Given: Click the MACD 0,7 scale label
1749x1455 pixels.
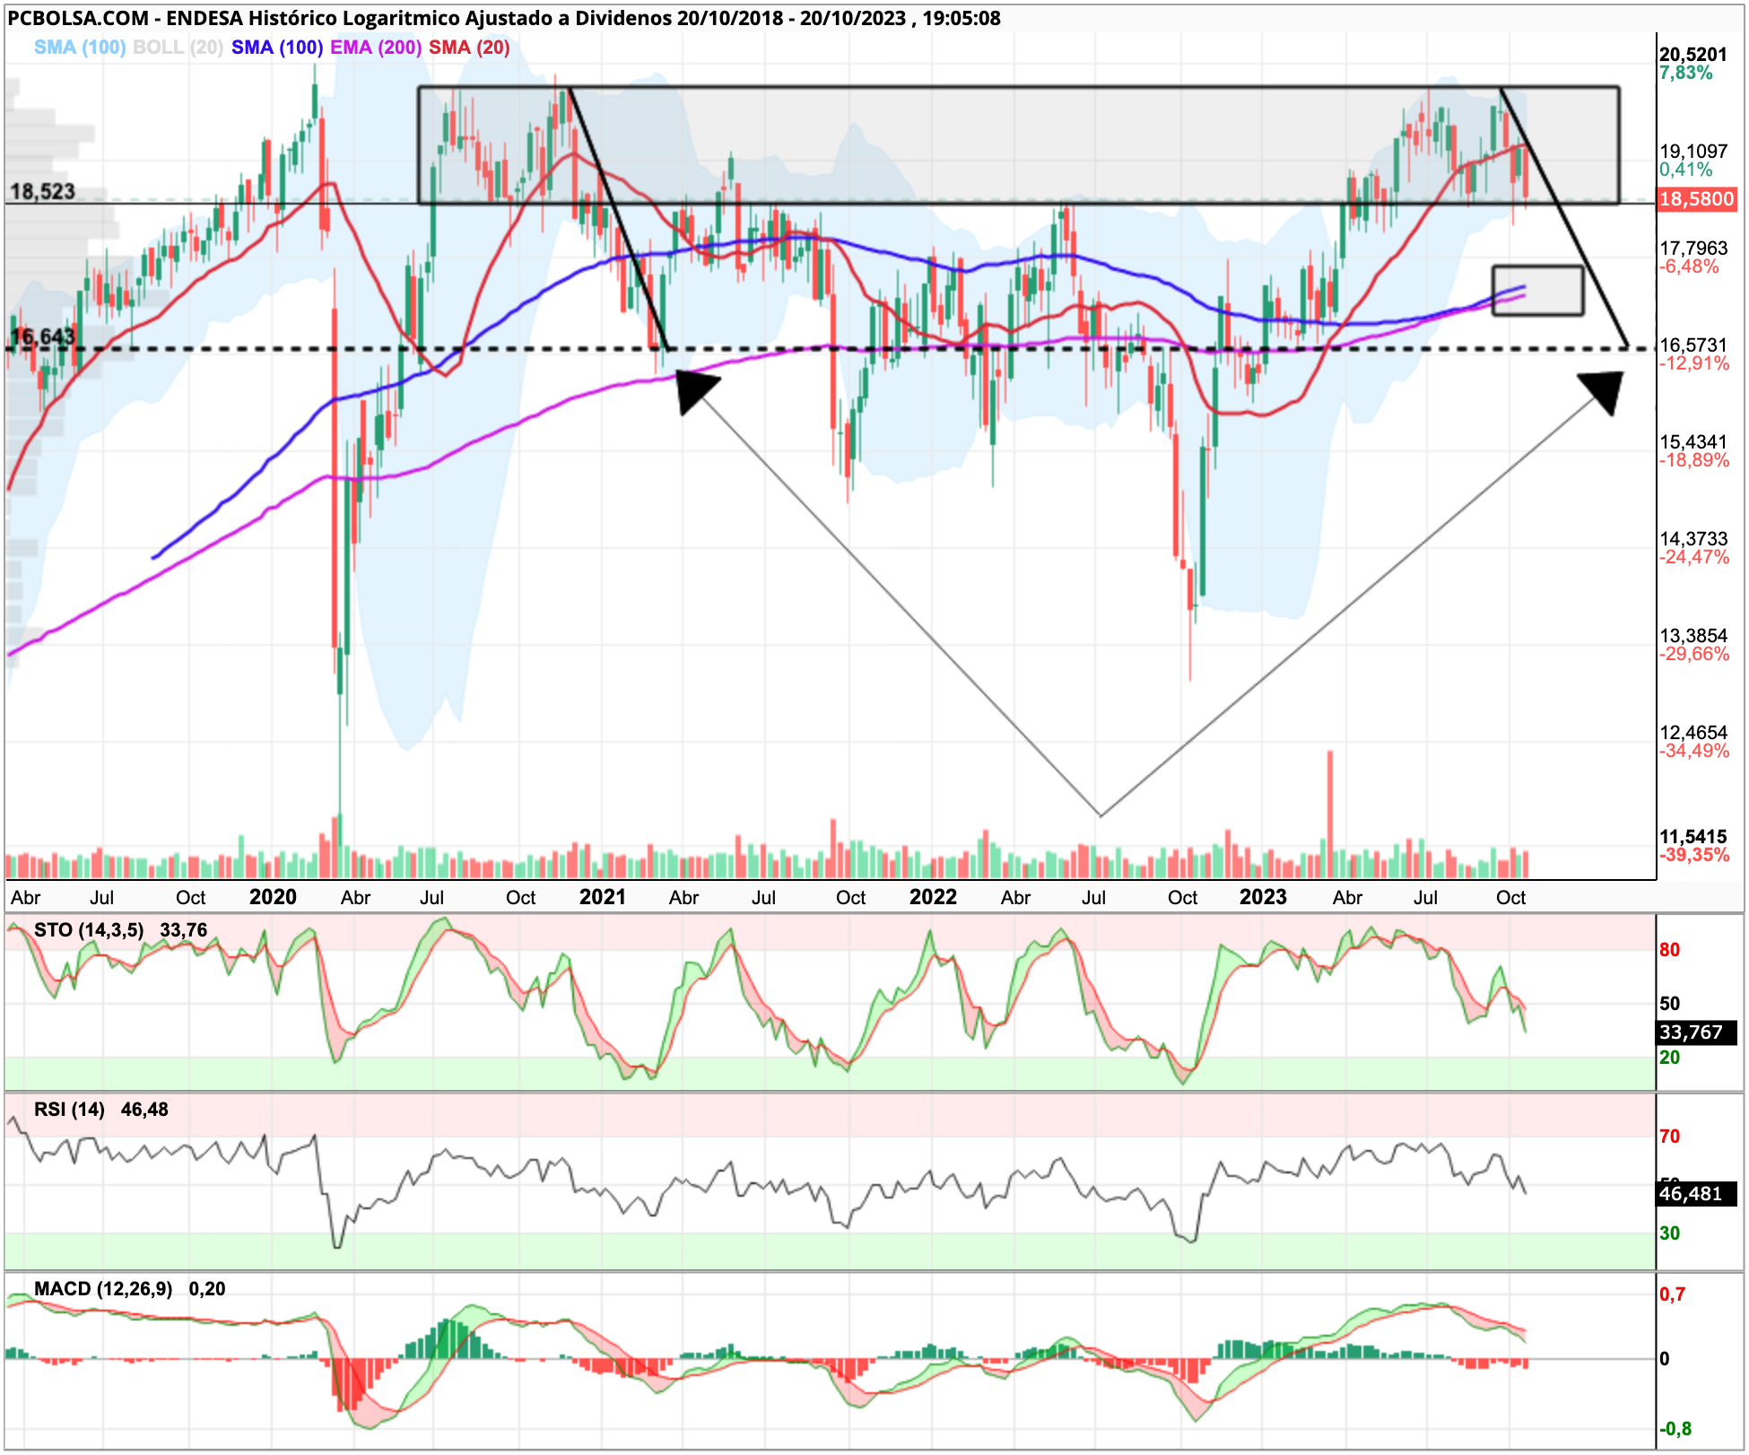Looking at the screenshot, I should pos(1673,1294).
